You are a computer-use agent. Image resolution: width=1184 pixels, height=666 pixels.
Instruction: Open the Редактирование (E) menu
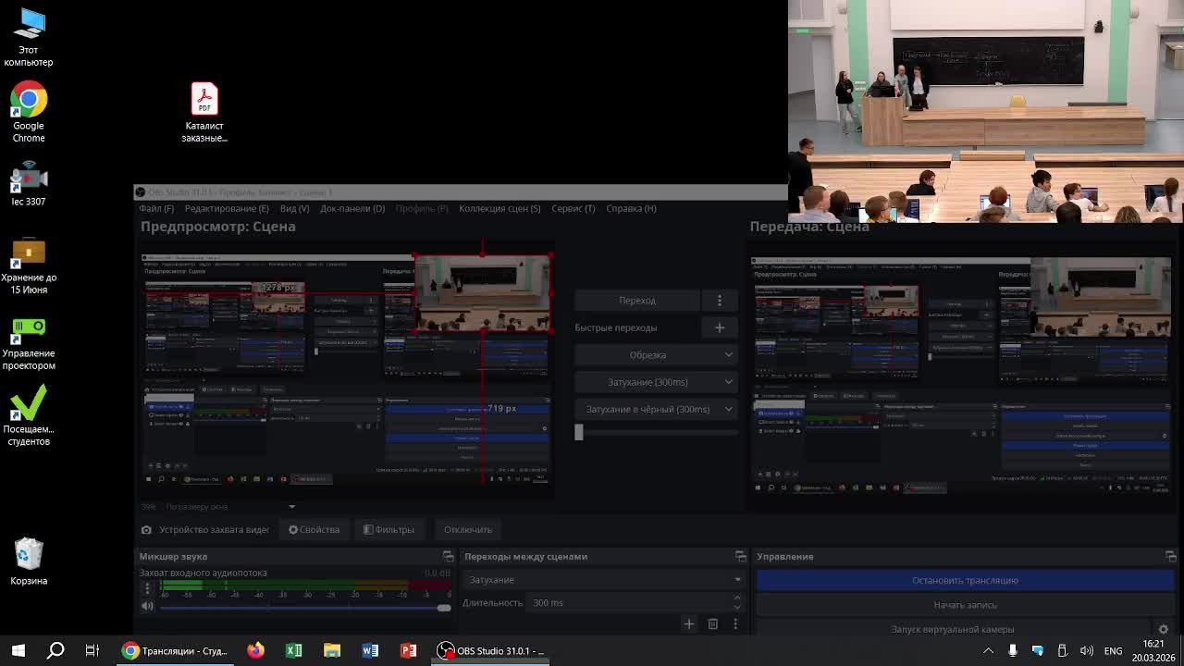(227, 208)
